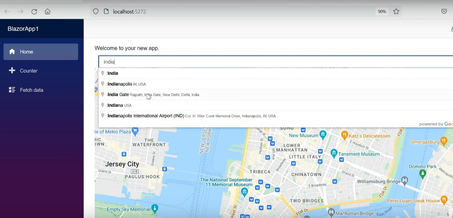Select Counter in the sidebar navigation
This screenshot has width=453, height=218.
29,70
